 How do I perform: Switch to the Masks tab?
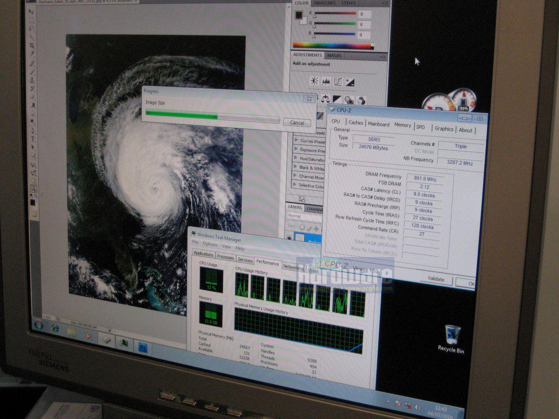pos(335,56)
